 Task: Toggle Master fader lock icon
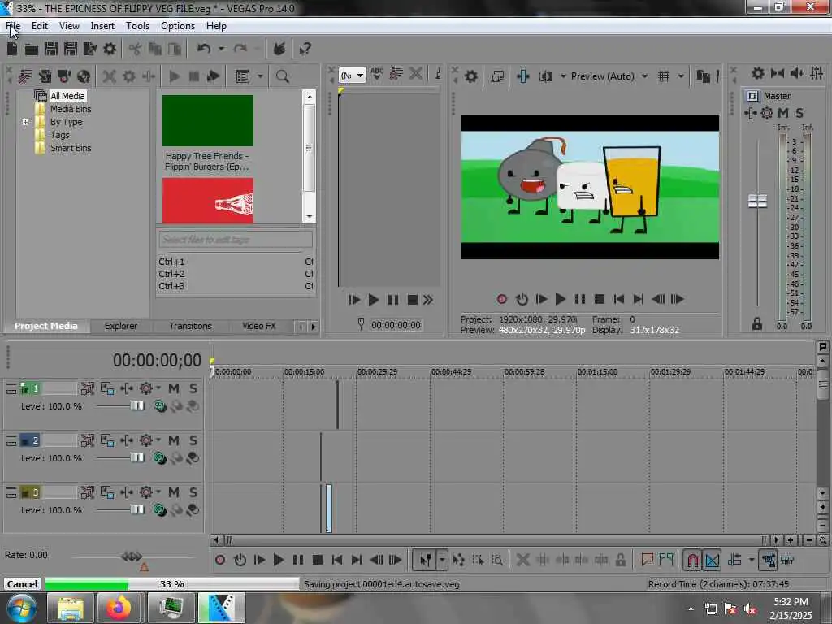pos(757,323)
